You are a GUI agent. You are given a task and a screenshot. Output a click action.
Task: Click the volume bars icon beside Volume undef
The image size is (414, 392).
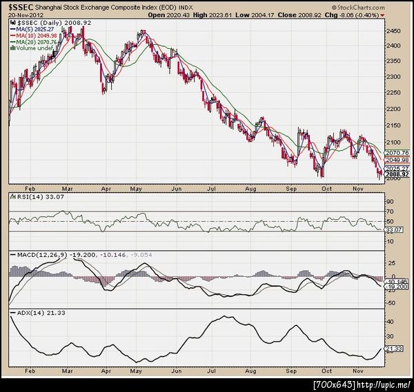point(12,48)
